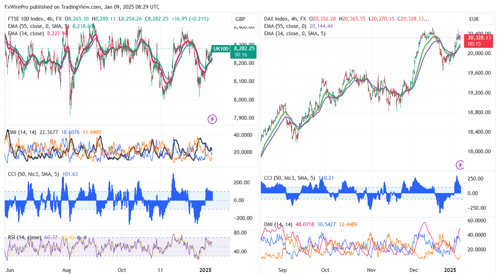Click the EMA 55 value 8,218.60

(83, 26)
